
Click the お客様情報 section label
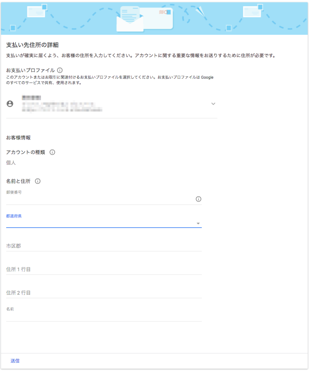click(x=18, y=138)
